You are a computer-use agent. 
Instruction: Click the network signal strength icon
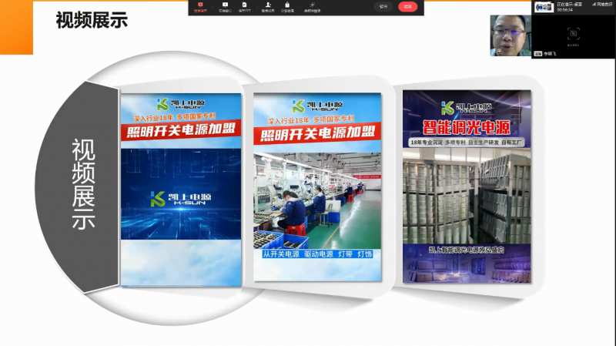pos(594,5)
